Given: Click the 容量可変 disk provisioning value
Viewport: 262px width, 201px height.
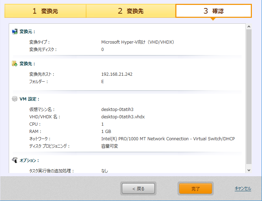Looking at the screenshot, I should coord(110,146).
